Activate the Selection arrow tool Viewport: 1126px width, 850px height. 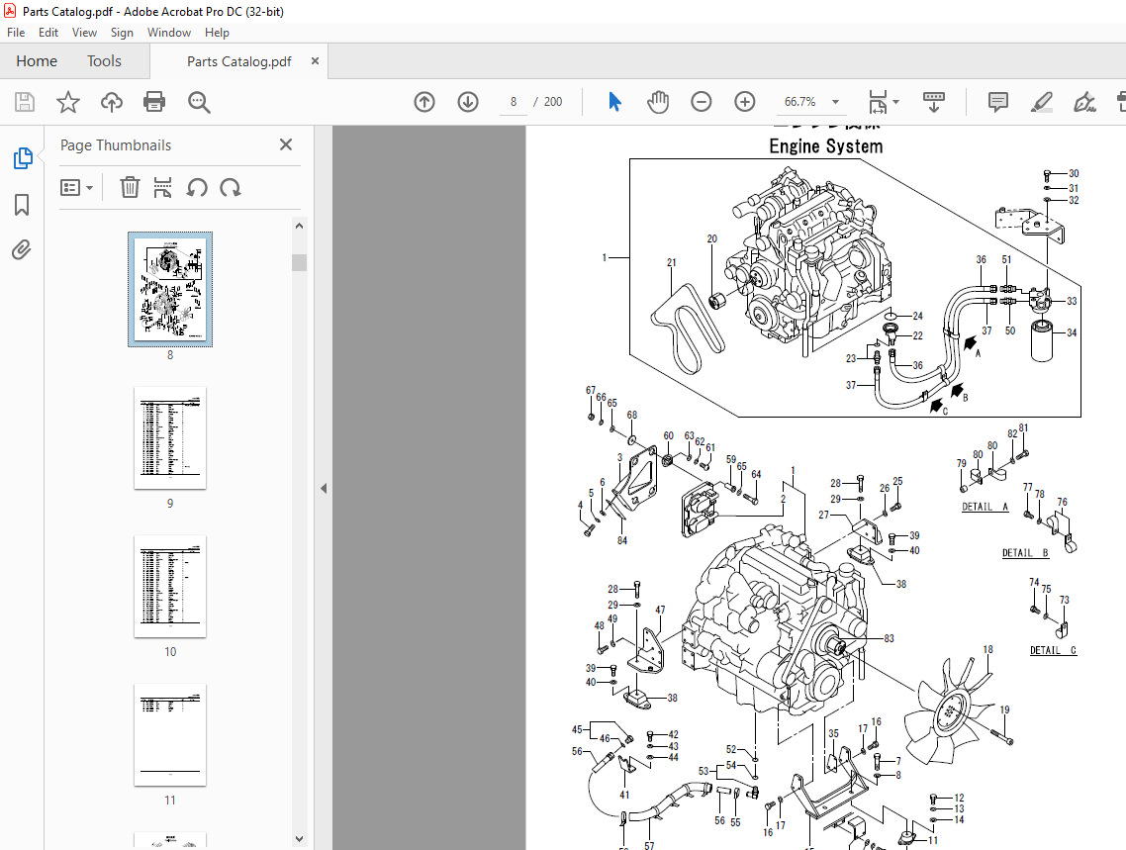click(x=614, y=102)
